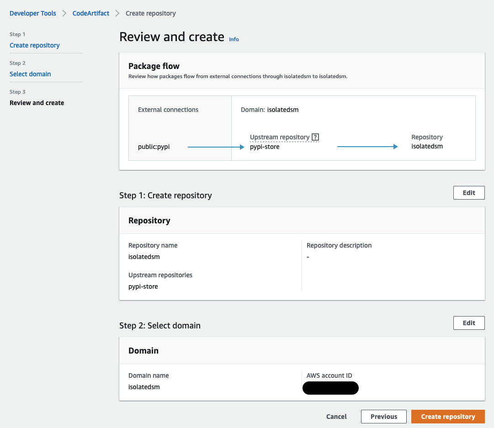Open the Developer Tools breadcrumb link

click(x=33, y=13)
